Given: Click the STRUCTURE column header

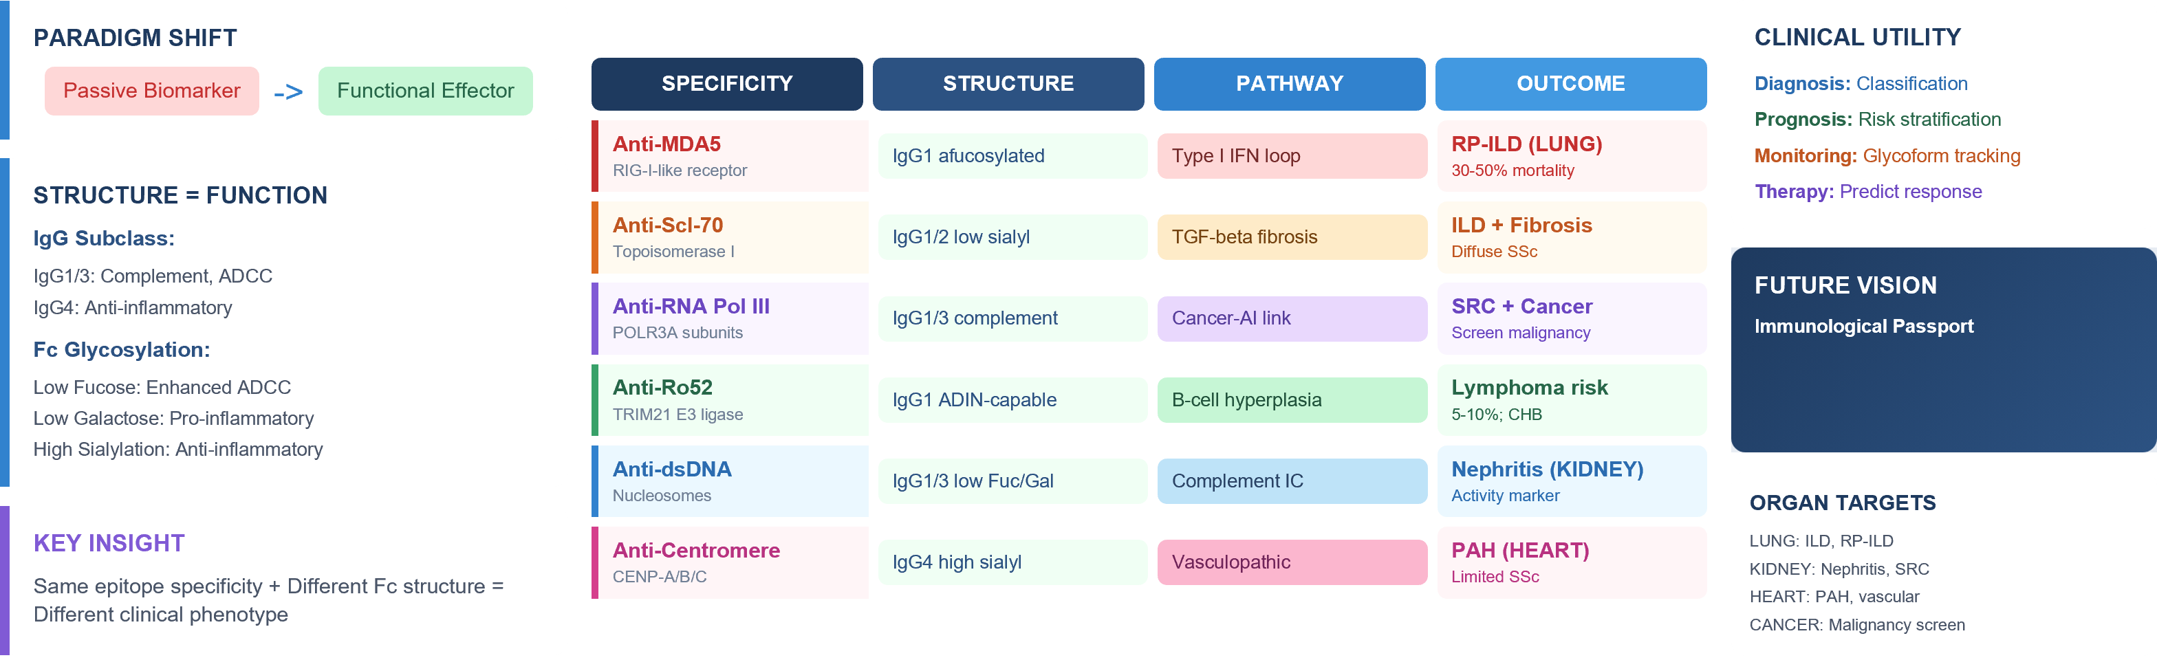Looking at the screenshot, I should pyautogui.click(x=1008, y=84).
